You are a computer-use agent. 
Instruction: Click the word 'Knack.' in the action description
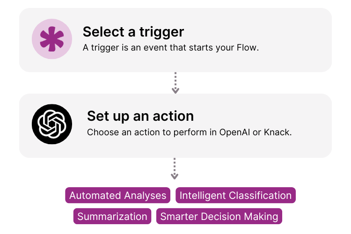point(278,132)
